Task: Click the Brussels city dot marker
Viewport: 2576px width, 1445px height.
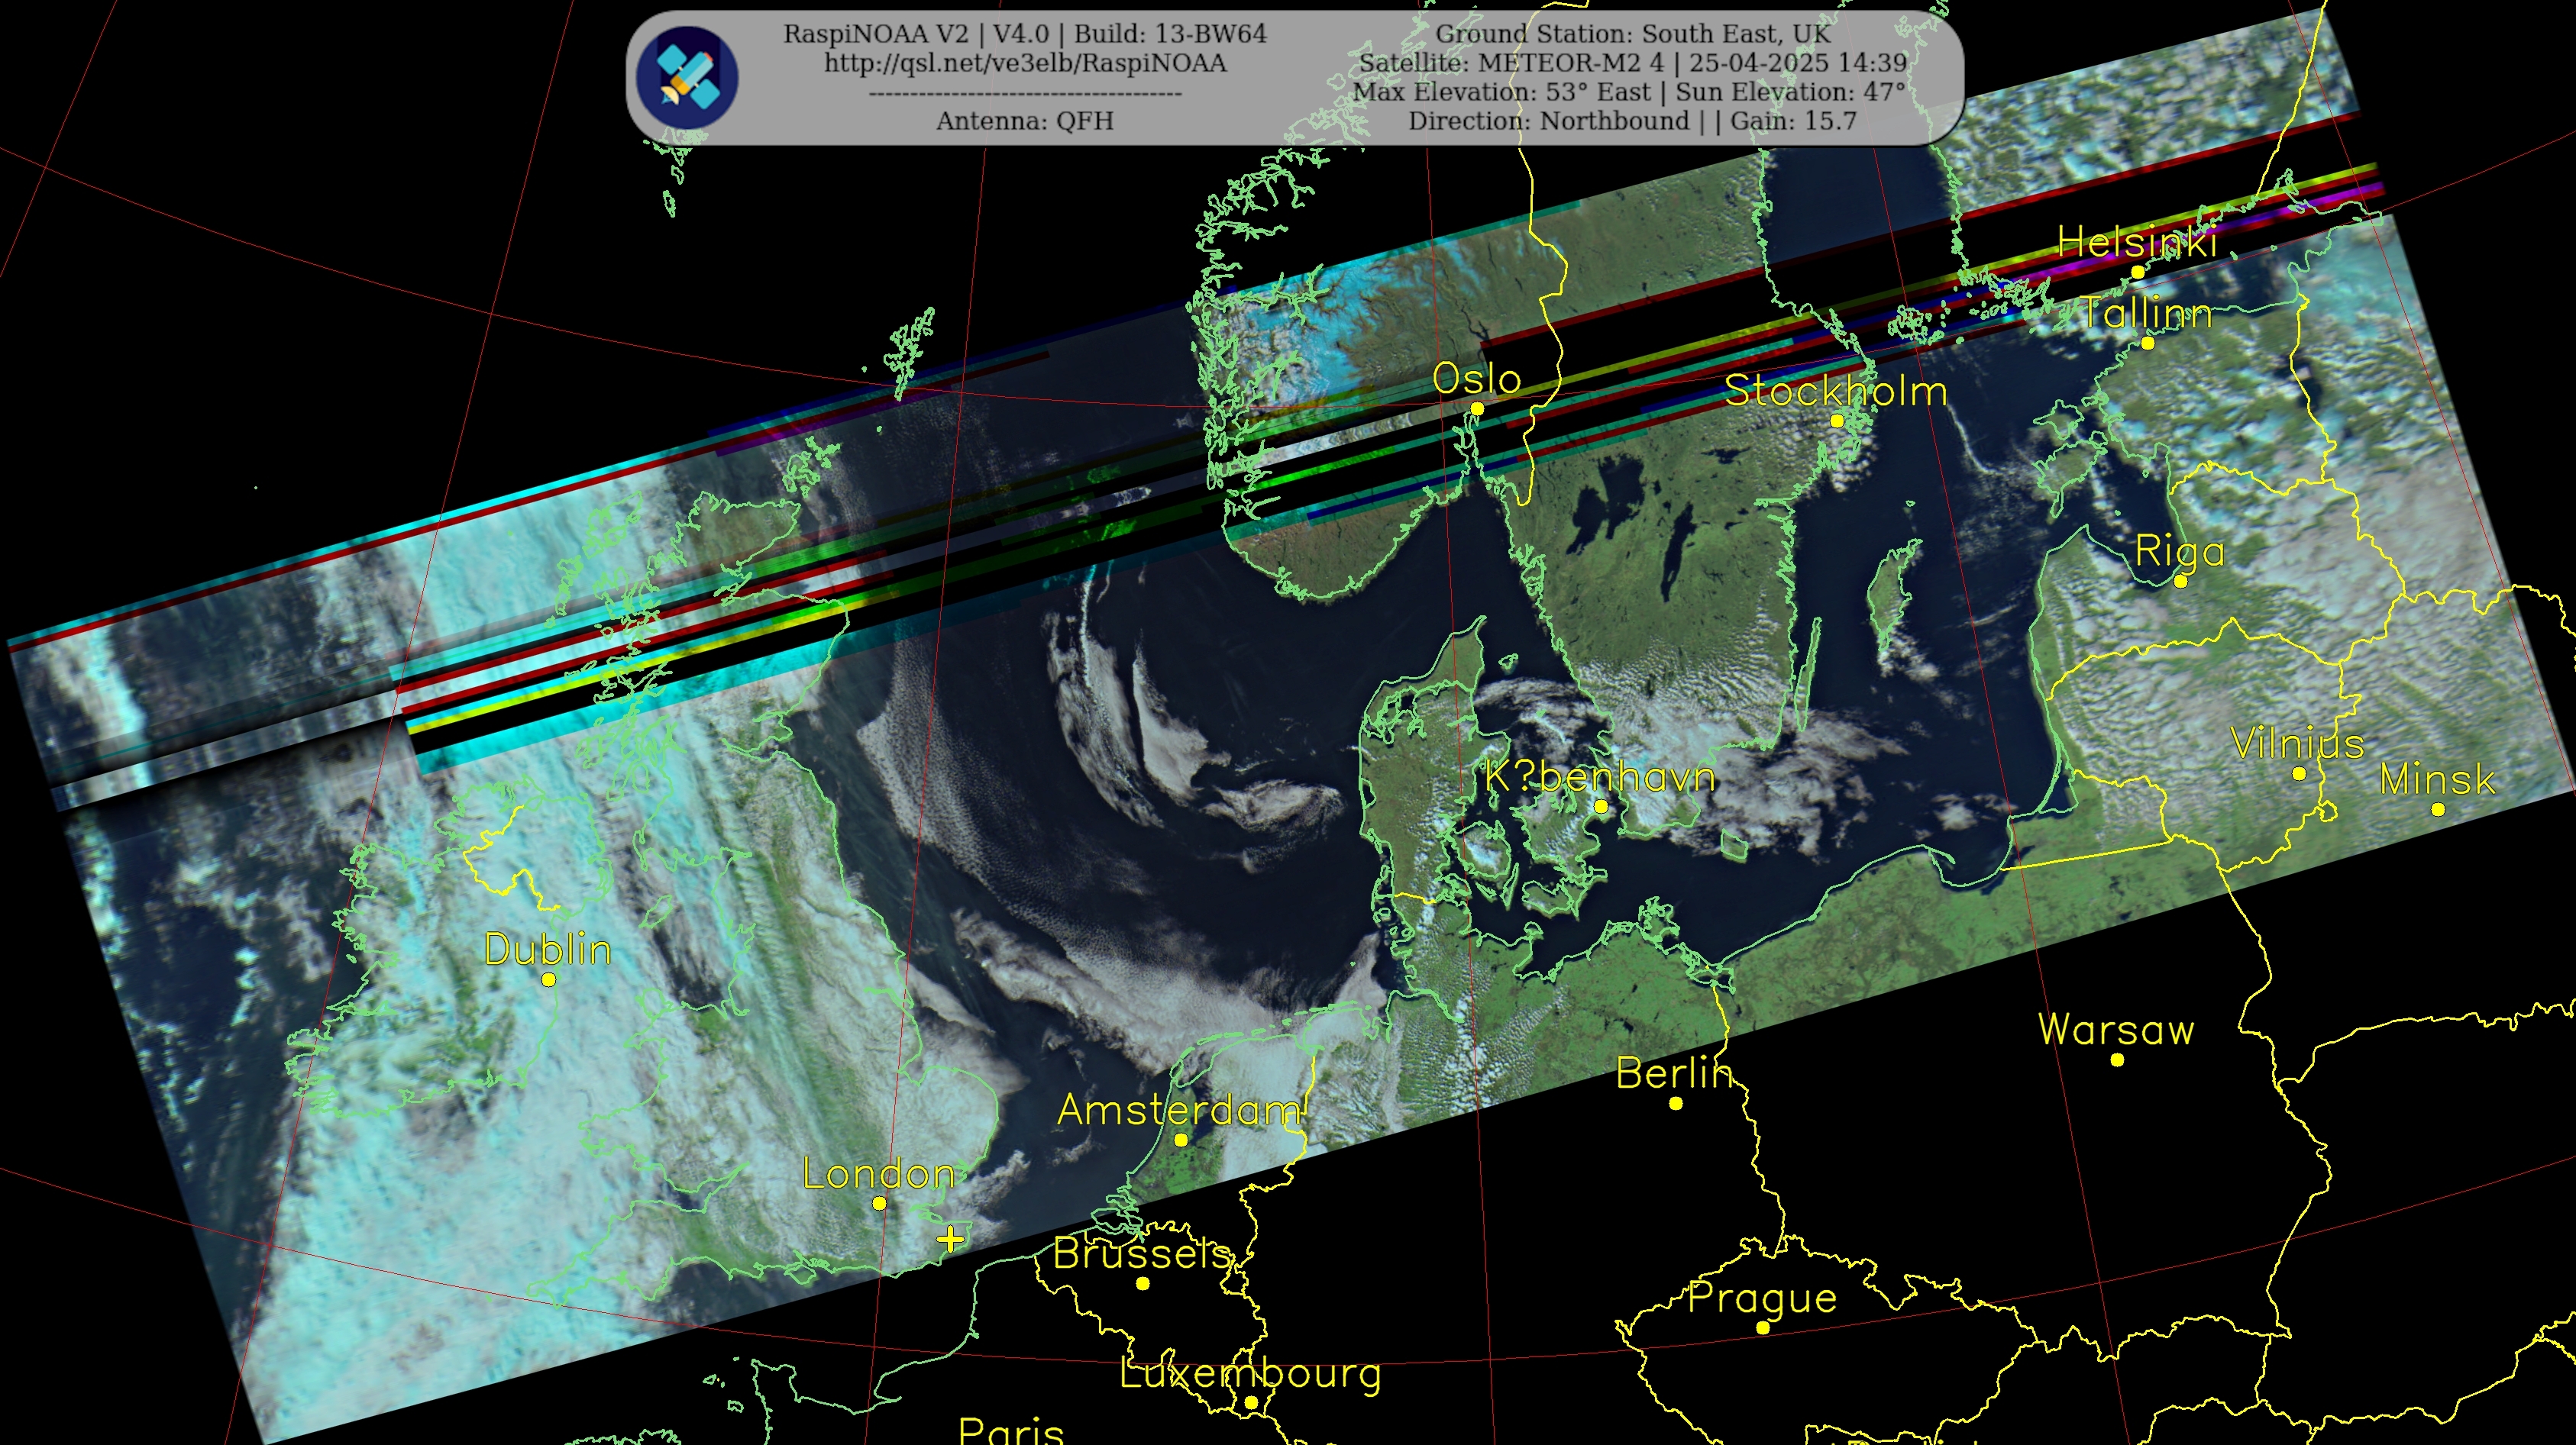Action: pyautogui.click(x=1143, y=1283)
